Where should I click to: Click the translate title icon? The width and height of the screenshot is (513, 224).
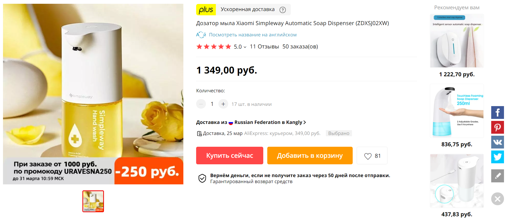pos(201,35)
